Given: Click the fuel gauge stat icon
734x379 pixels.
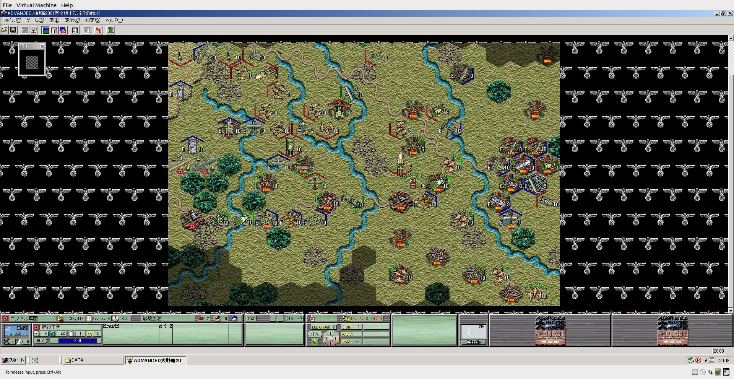Looking at the screenshot, I should (x=37, y=334).
